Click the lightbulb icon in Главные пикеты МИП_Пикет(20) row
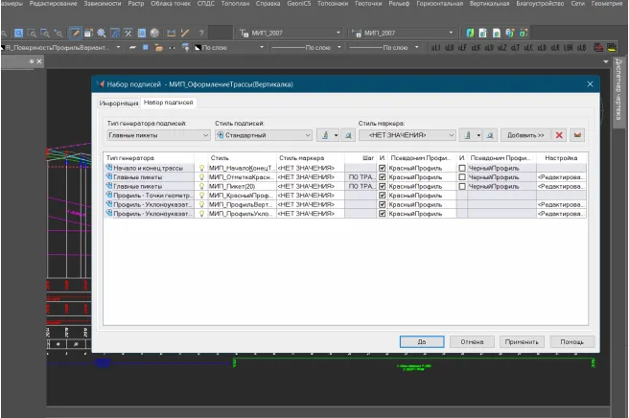629x418 pixels. click(x=201, y=186)
